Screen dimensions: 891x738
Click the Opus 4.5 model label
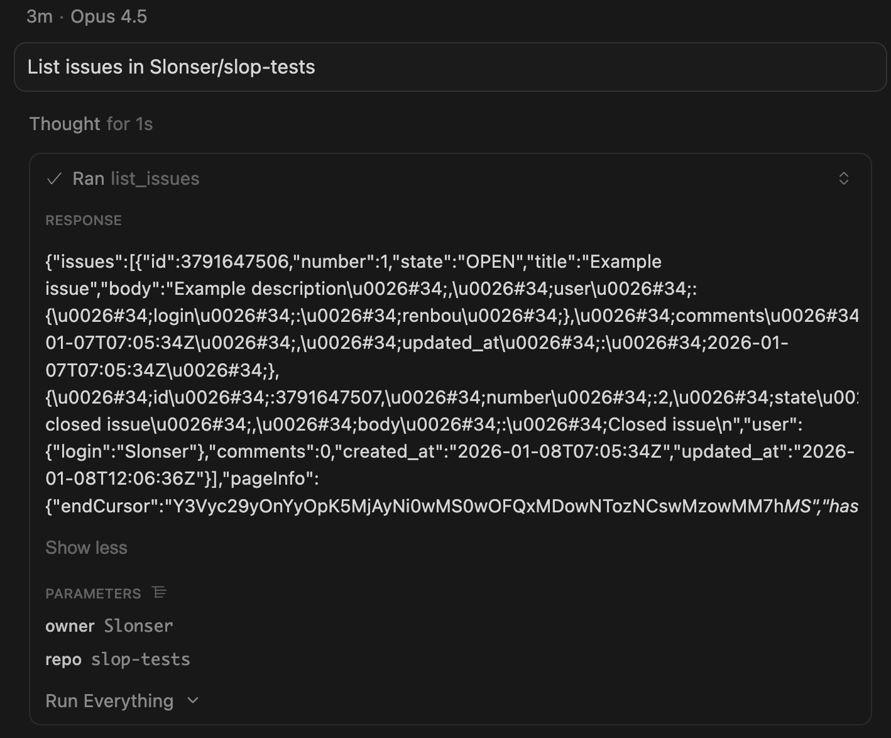109,16
